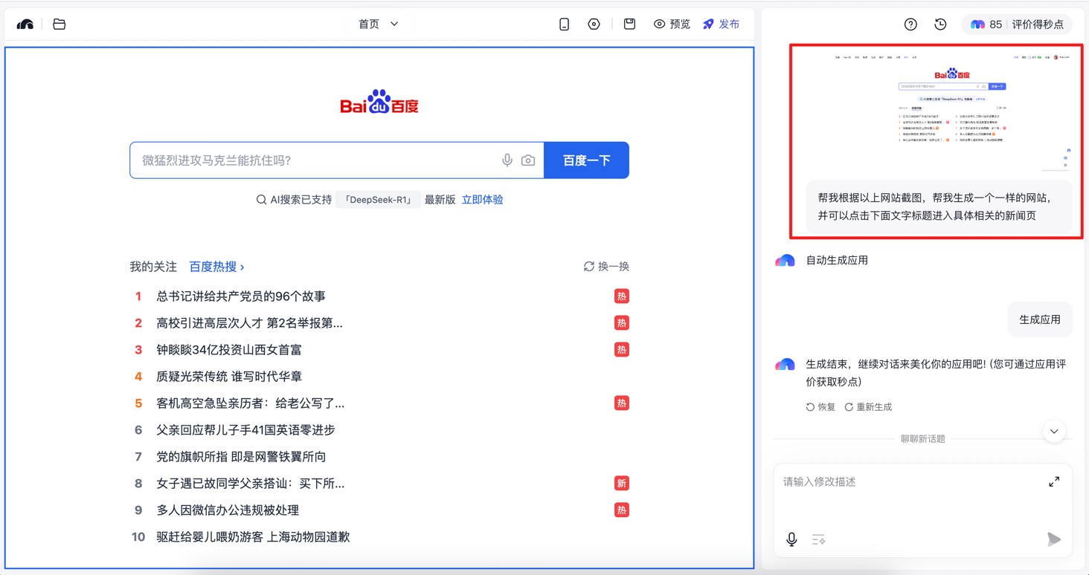The height and width of the screenshot is (575, 1089).
Task: Click the 热 badge beside 钟睒睒34亿投资山西女首富
Action: coord(622,350)
